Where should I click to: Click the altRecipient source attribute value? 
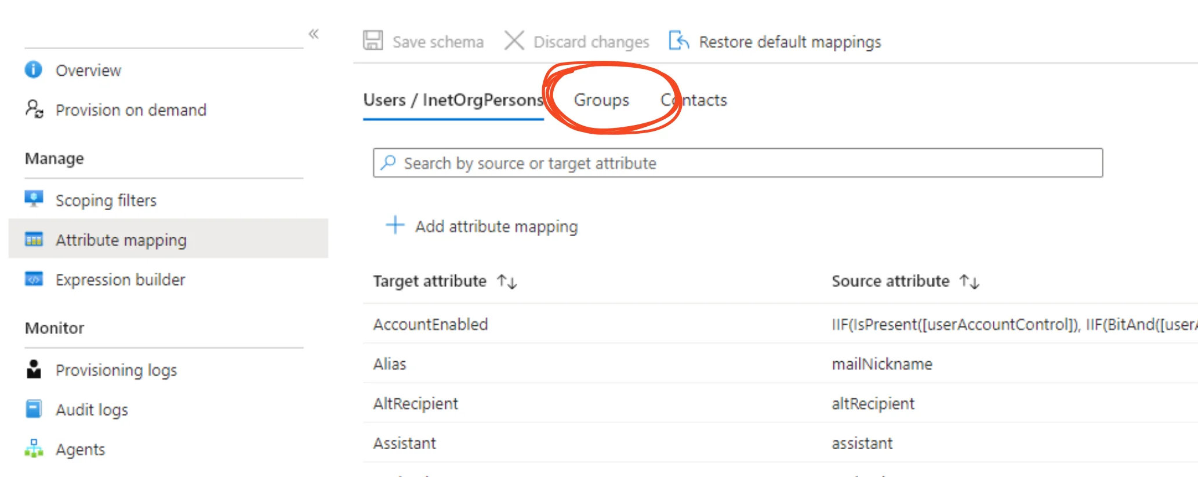tap(873, 403)
